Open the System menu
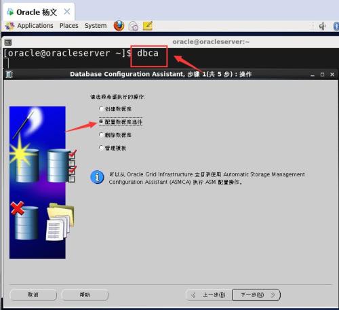 [x=96, y=26]
